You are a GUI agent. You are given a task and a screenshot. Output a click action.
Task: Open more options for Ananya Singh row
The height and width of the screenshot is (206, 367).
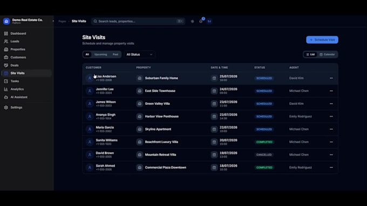point(331,116)
